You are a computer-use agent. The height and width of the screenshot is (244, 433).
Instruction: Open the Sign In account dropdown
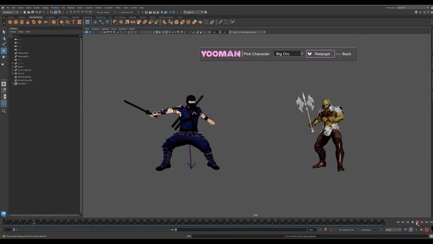coord(193,12)
